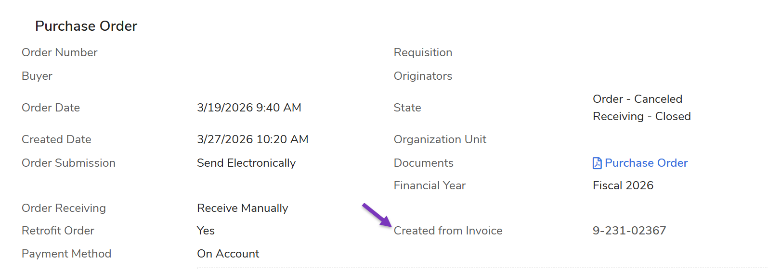
Task: Click the Purchase Order heading
Action: point(86,26)
